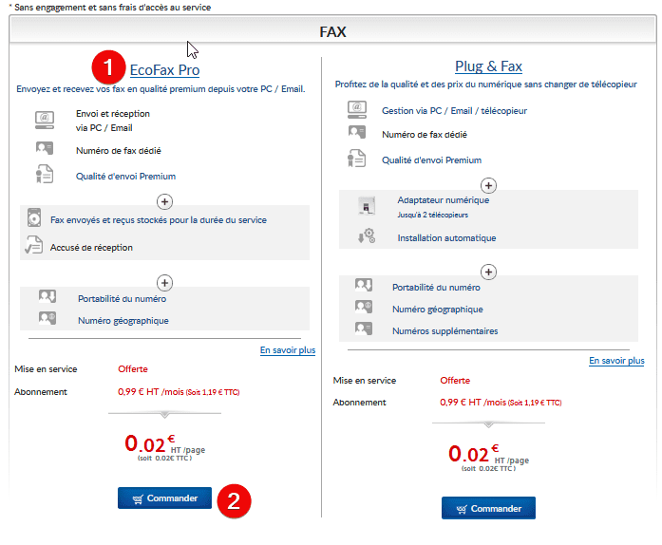662x545 pixels.
Task: Click geographic number icon in Plug & Fax
Action: pyautogui.click(x=364, y=307)
